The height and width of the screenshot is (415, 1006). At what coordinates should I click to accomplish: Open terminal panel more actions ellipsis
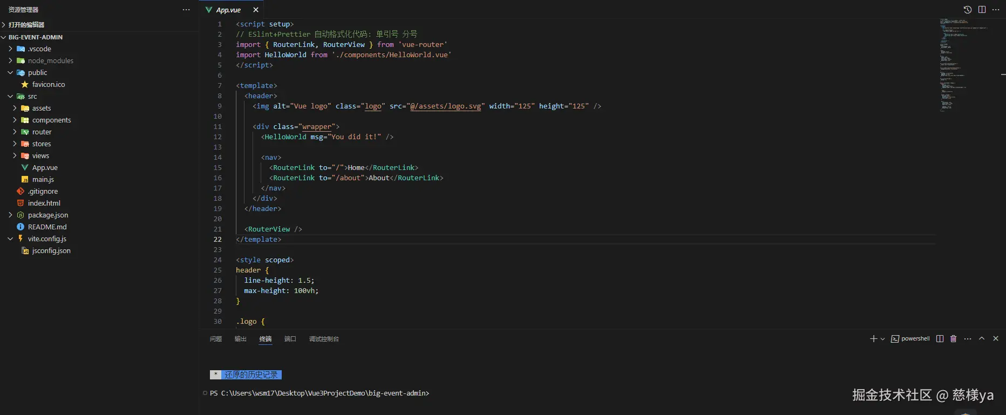(x=968, y=339)
